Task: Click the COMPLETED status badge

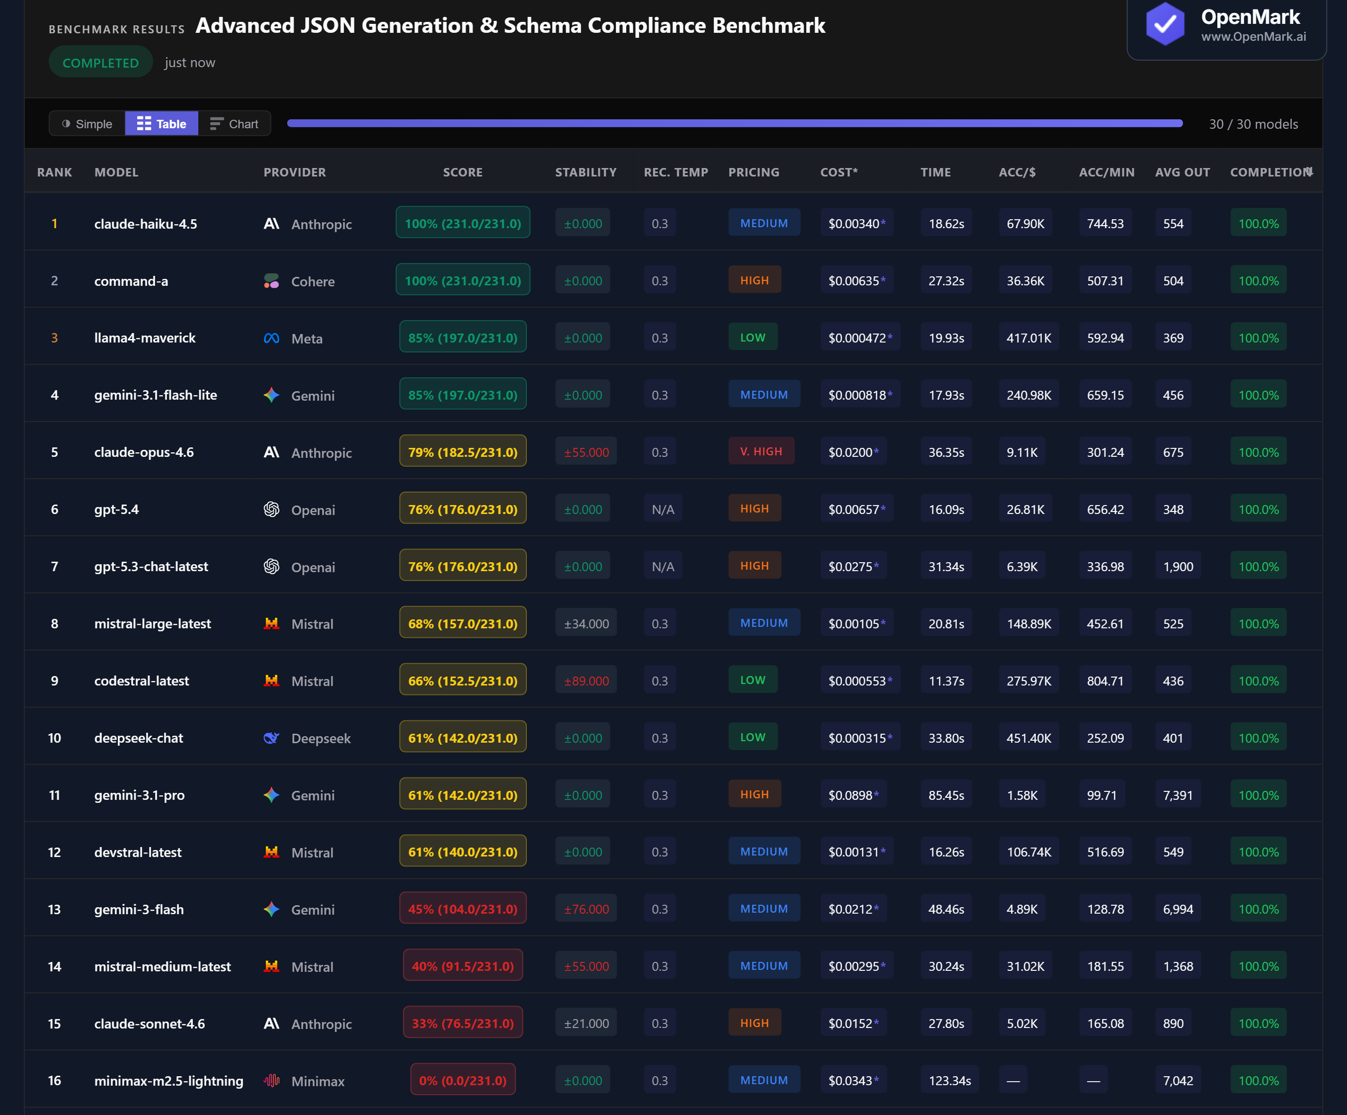Action: point(100,62)
